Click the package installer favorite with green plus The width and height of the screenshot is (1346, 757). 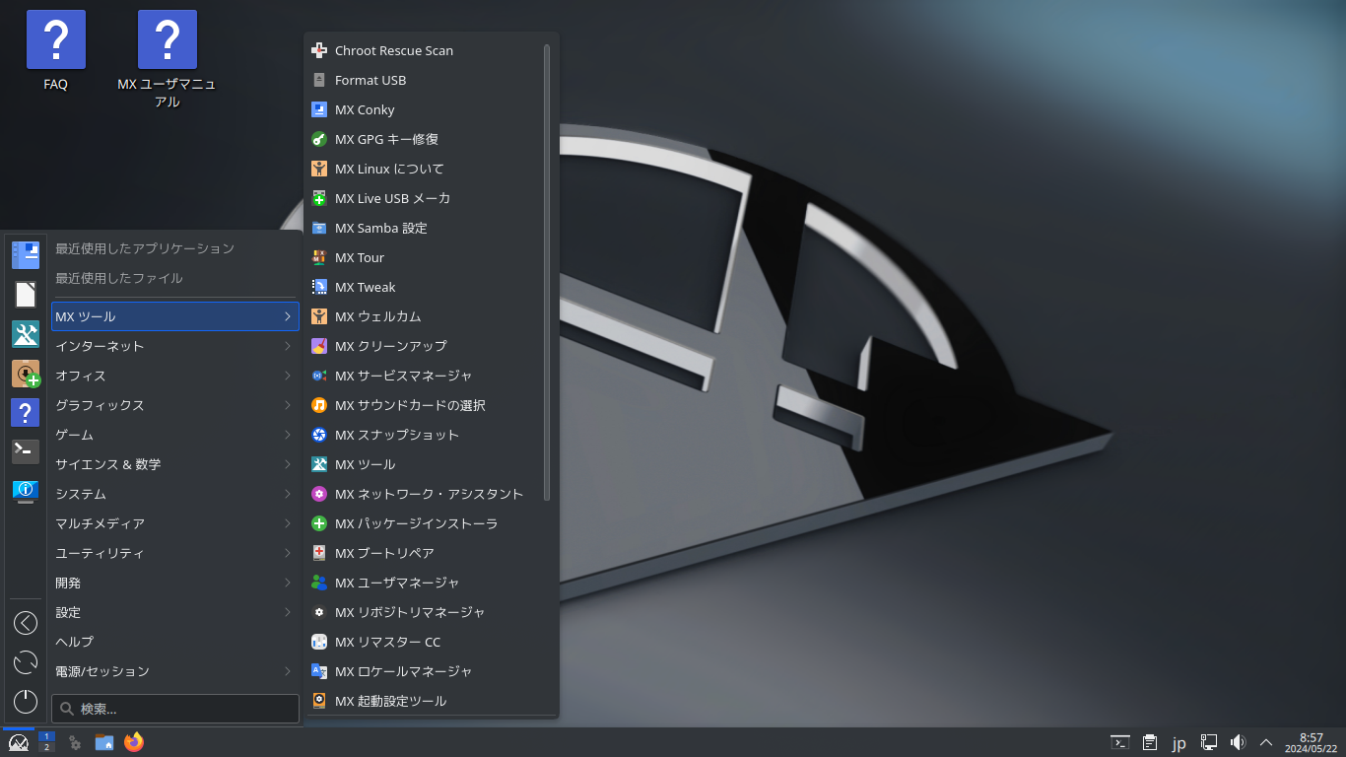26,374
